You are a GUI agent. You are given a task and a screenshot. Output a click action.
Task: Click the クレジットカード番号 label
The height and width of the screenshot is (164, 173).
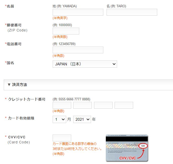tap(26, 99)
